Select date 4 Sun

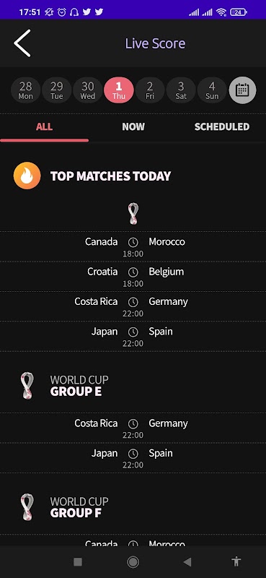pos(212,90)
